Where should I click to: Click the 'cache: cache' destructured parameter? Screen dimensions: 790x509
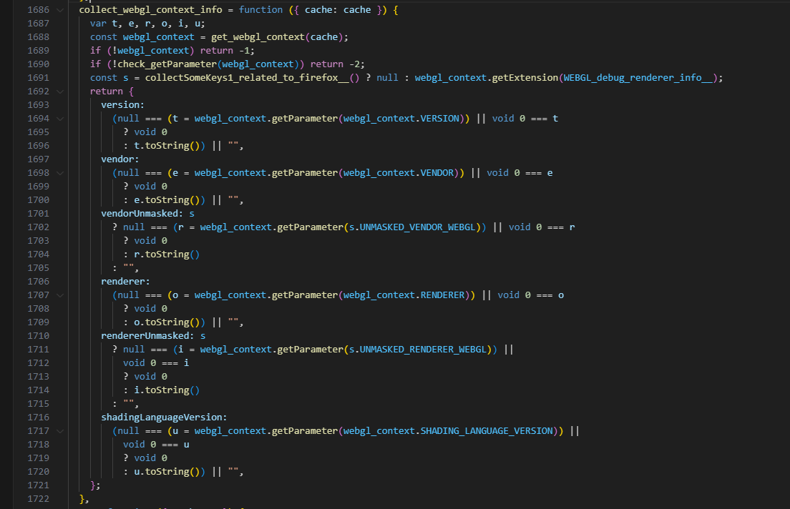click(338, 10)
